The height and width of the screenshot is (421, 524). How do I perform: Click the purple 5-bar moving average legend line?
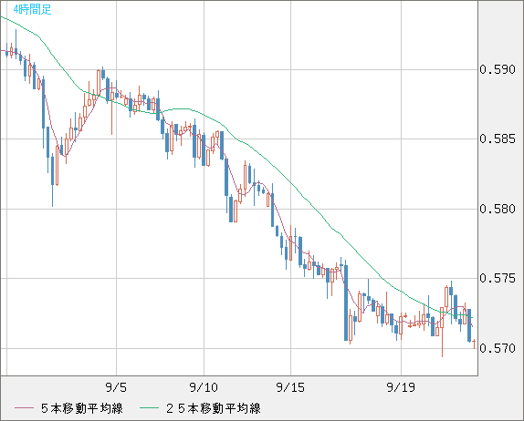24,408
